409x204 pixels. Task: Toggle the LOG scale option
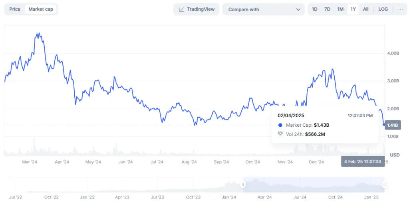pos(383,9)
